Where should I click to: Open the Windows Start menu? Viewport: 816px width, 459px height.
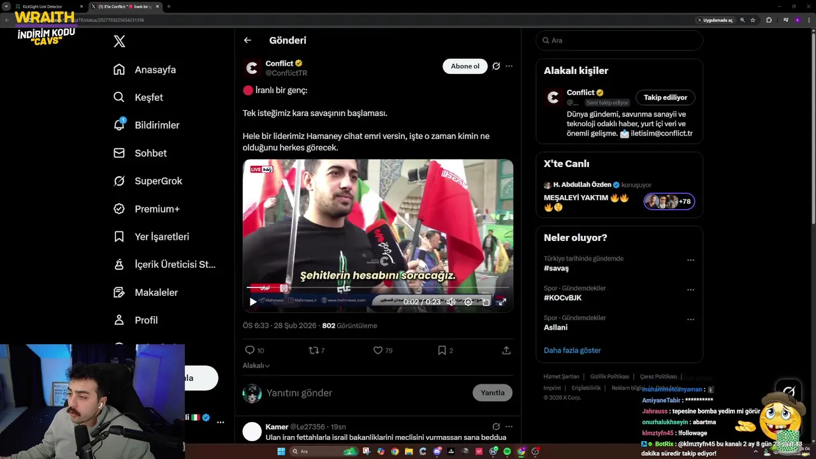pyautogui.click(x=281, y=451)
